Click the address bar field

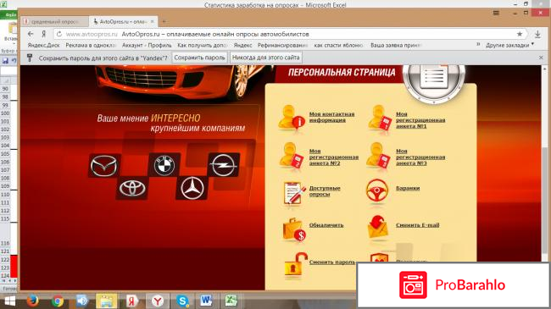290,34
